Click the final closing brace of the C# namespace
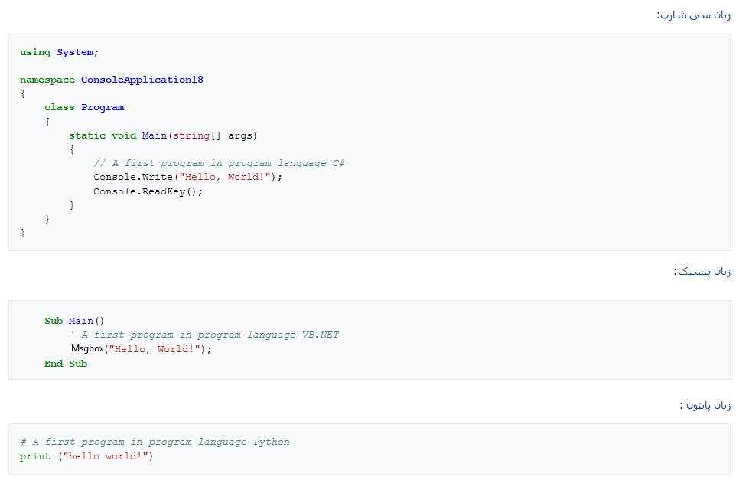 (23, 233)
